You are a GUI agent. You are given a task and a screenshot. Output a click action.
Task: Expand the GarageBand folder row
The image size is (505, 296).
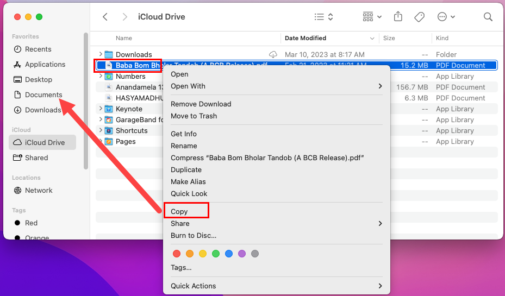[x=101, y=119]
